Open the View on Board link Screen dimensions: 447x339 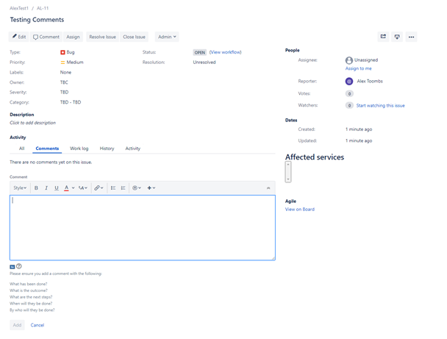[300, 210]
